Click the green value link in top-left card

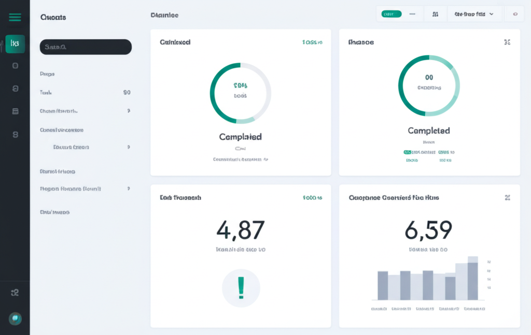312,42
